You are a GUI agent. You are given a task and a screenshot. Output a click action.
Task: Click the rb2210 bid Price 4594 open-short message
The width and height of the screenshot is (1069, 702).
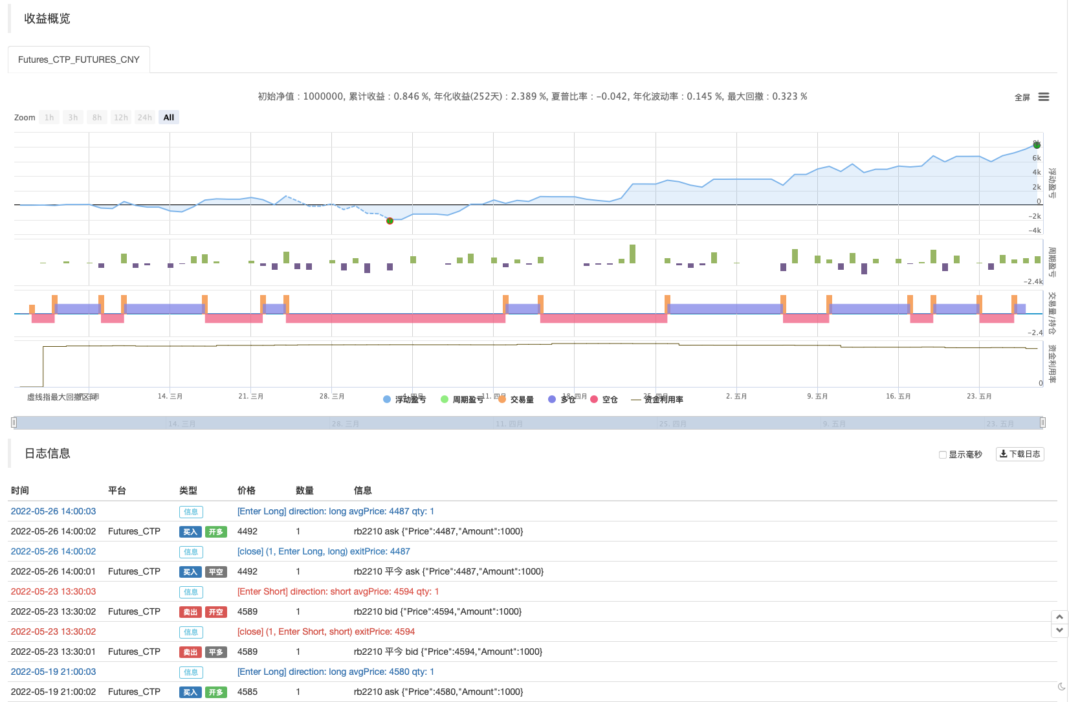point(437,611)
